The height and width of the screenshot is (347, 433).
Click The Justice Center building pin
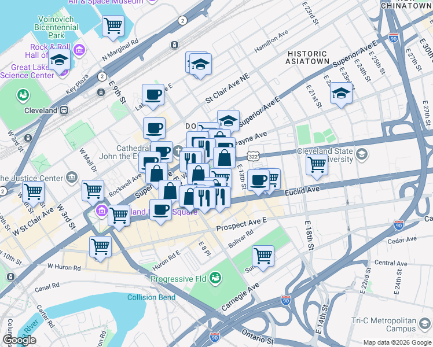pos(72,178)
